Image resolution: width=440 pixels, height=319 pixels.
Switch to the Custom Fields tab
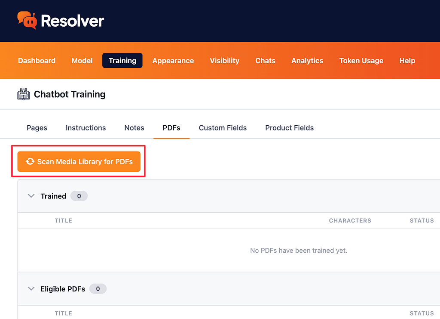click(223, 128)
